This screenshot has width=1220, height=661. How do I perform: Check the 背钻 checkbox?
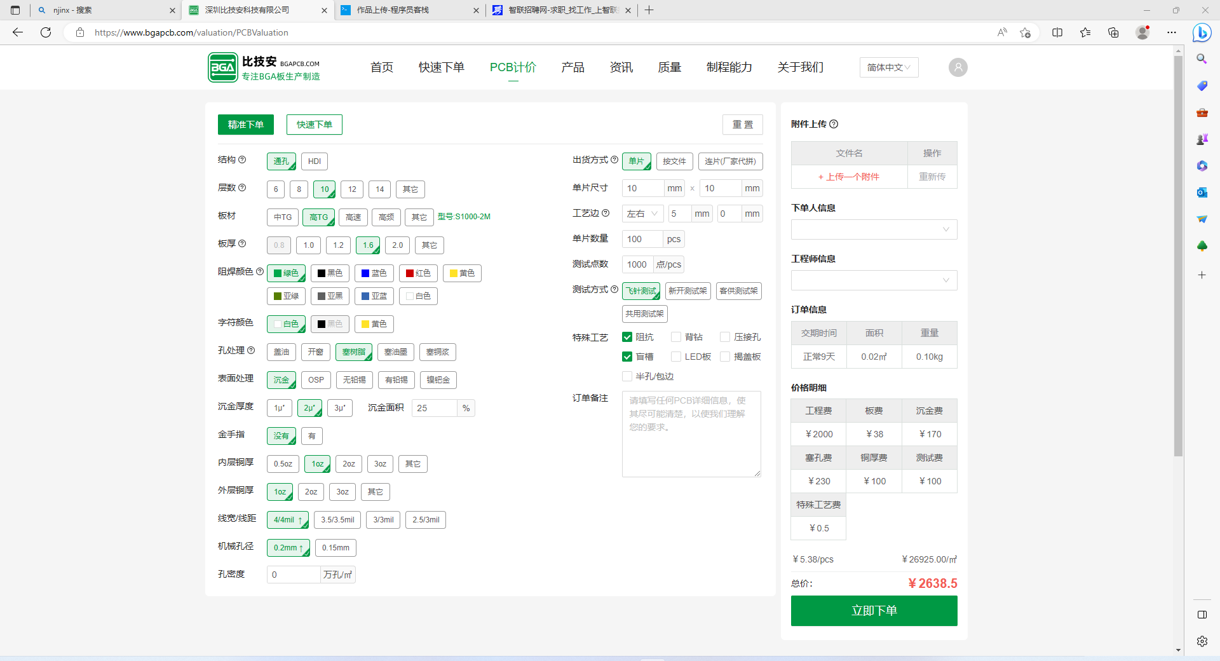(676, 337)
